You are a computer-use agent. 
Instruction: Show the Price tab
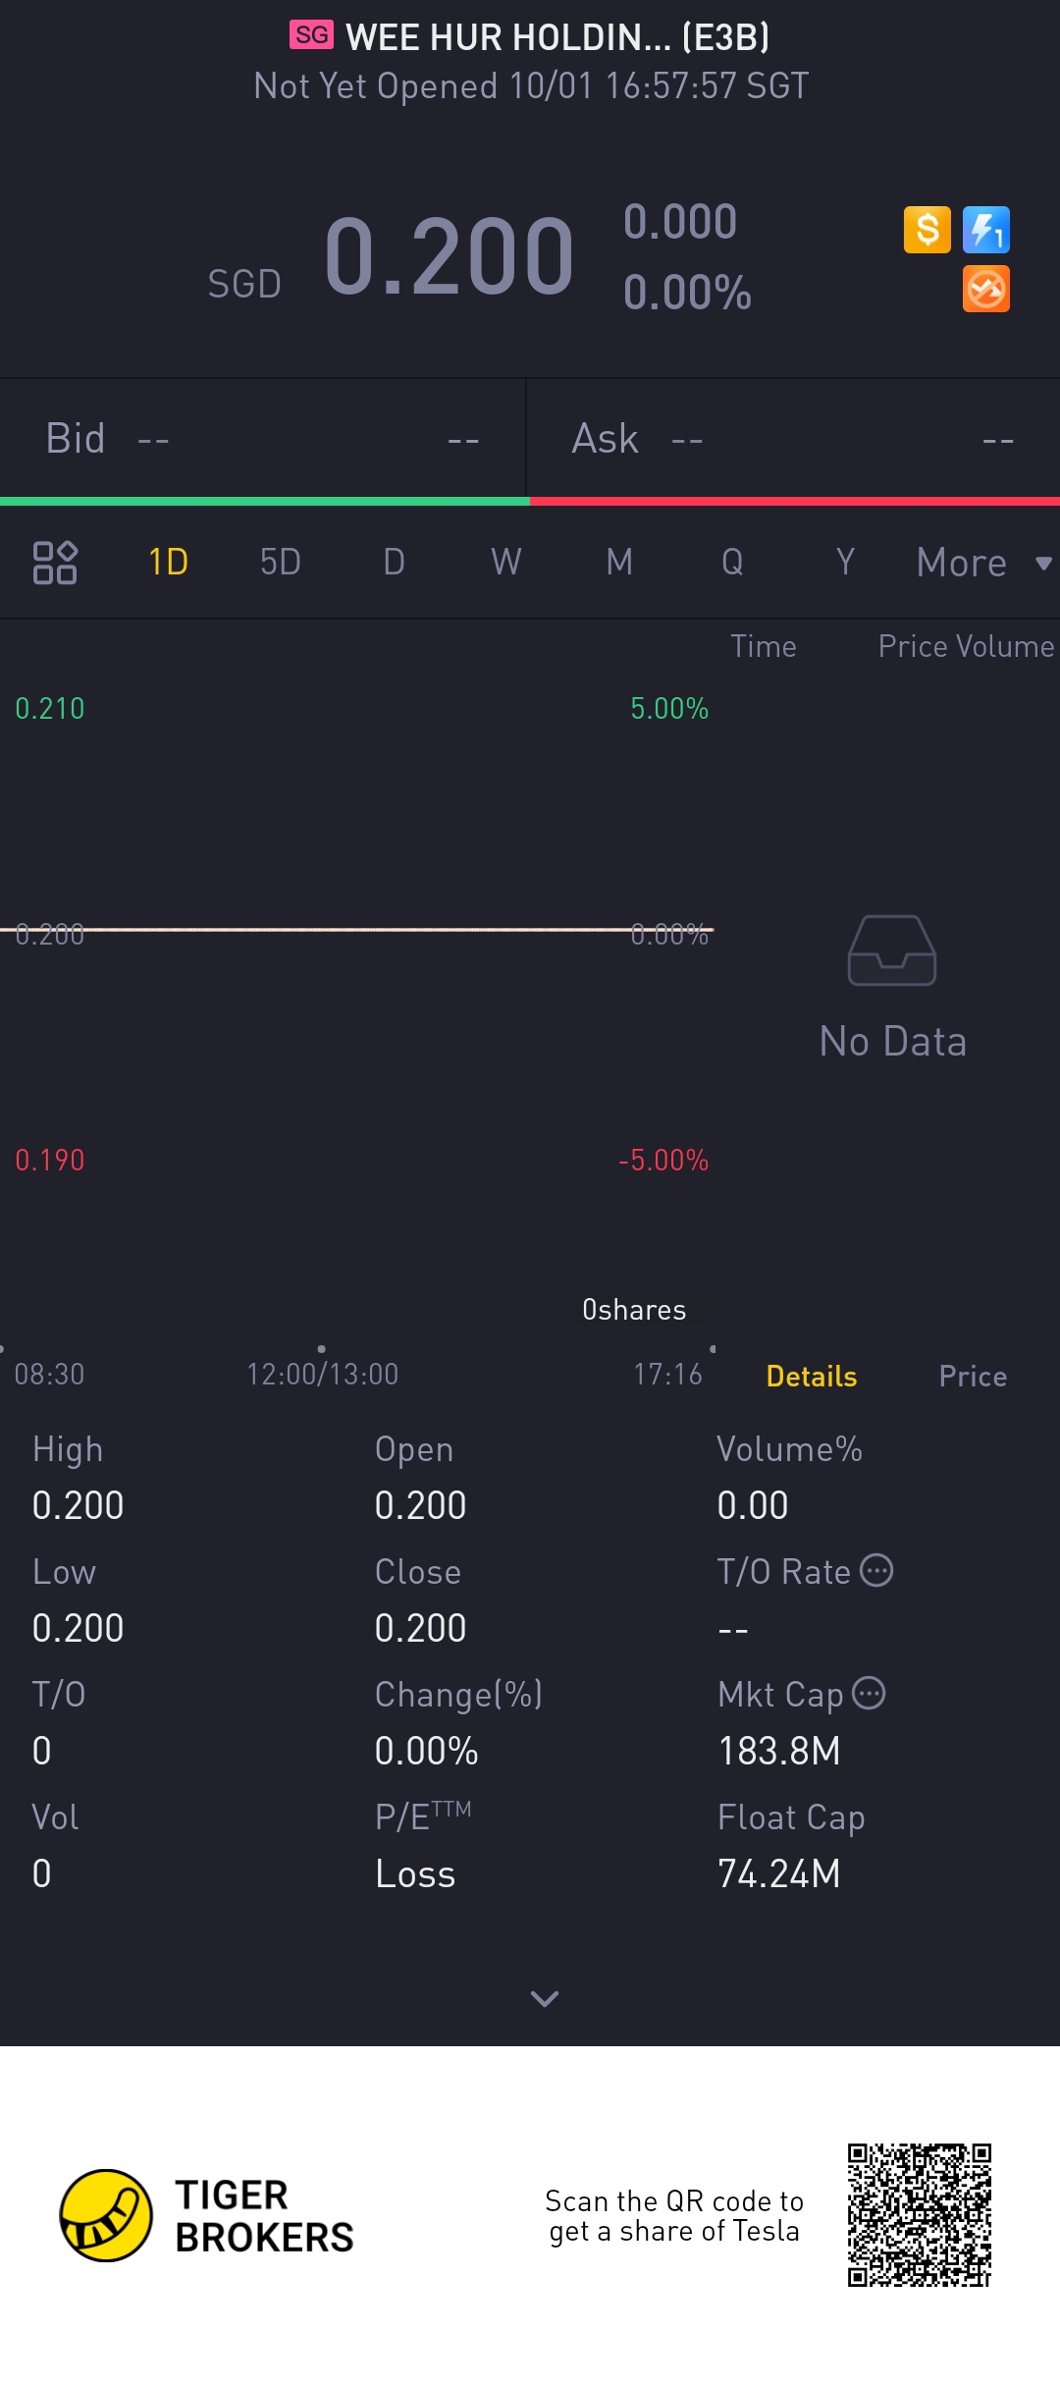[x=972, y=1377]
